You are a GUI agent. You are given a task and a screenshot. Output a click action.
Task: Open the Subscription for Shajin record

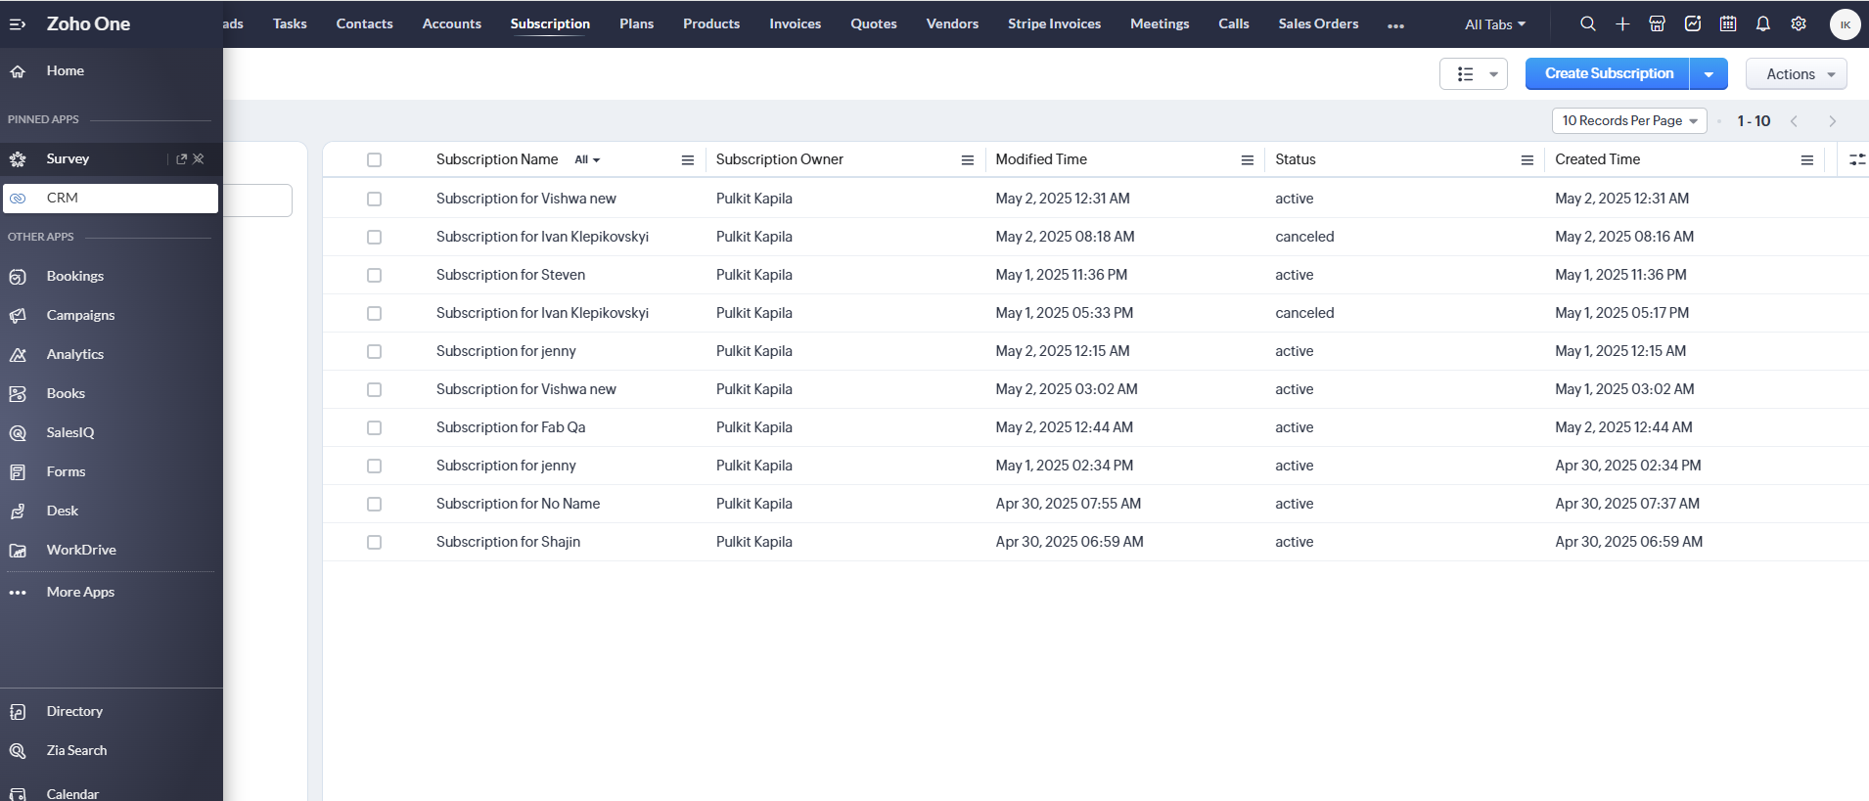508,542
